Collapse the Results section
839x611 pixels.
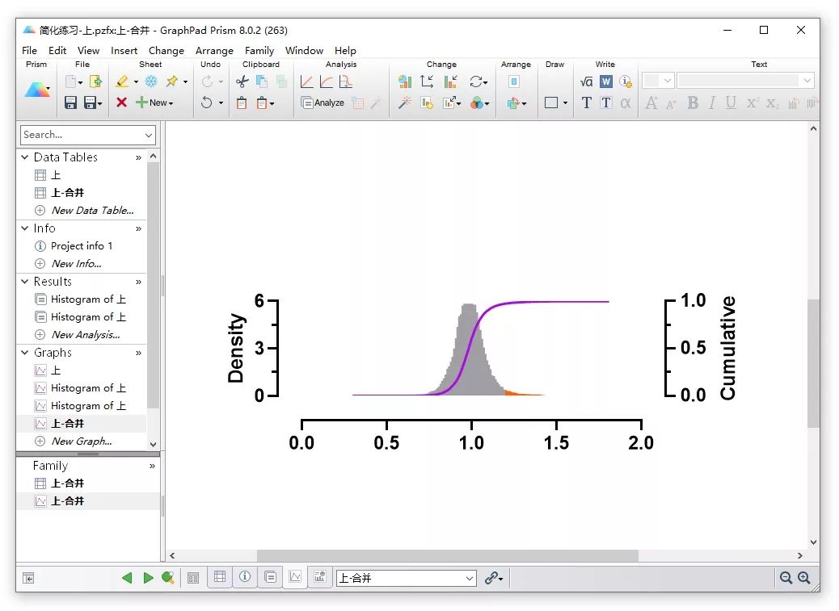pos(24,282)
